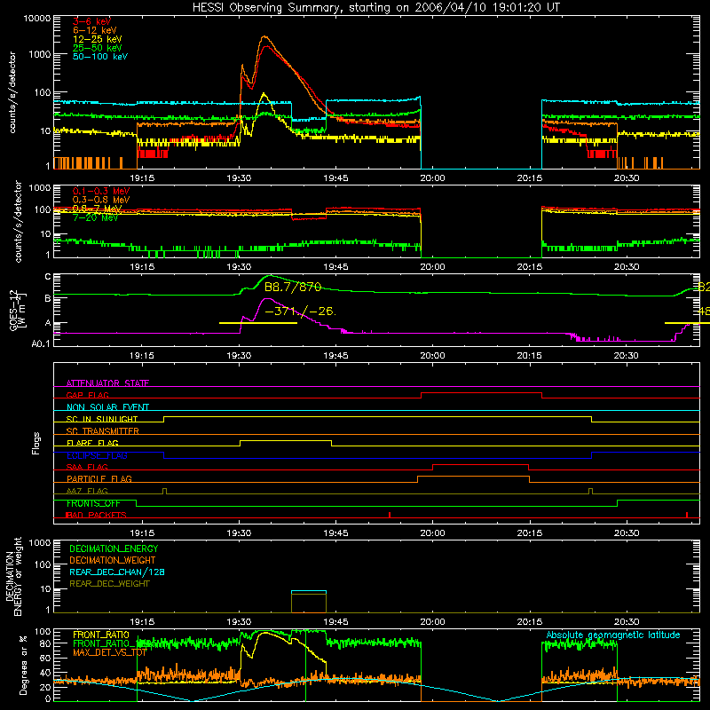Image resolution: width=710 pixels, height=710 pixels.
Task: Click the 0.1-0.3 MeV legend label
Action: [x=101, y=191]
